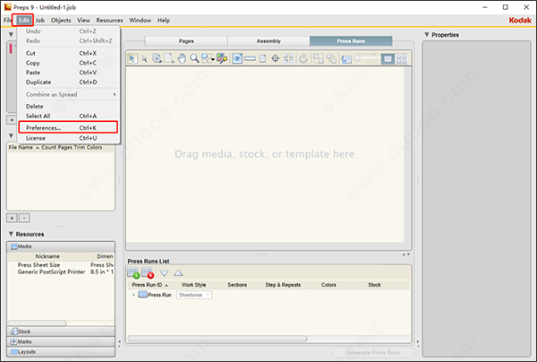Choose Delete in the Edit menu
Screen dimensions: 537x362
69,107
